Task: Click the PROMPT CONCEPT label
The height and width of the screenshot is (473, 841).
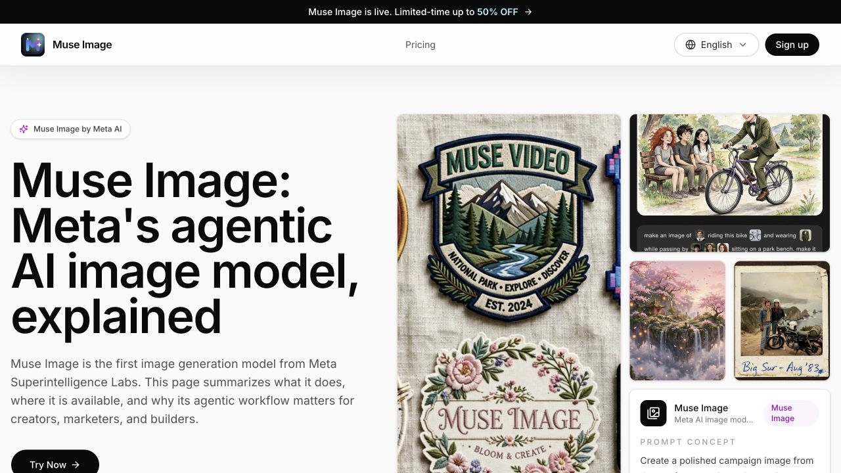Action: point(688,442)
